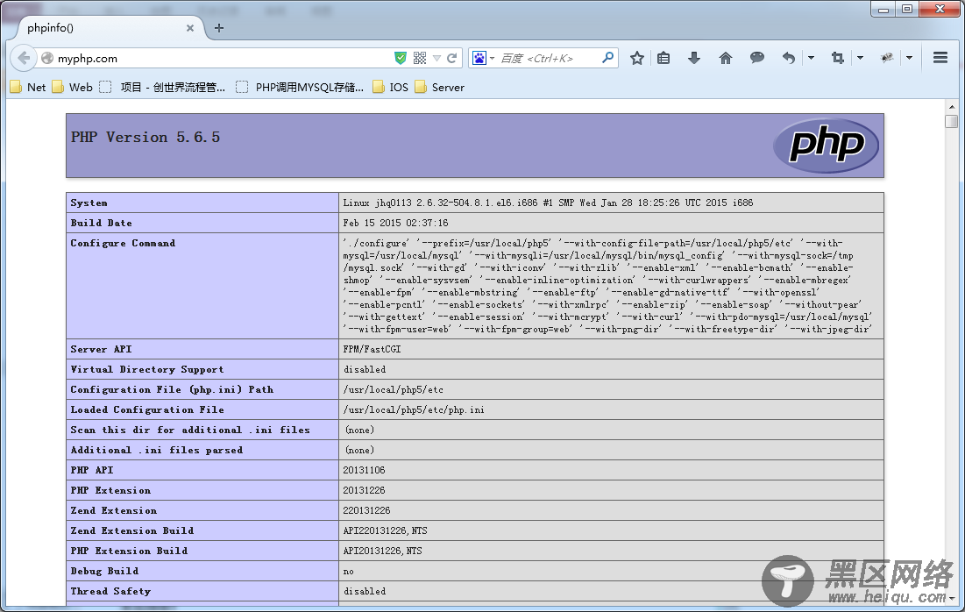Viewport: 965px width, 612px height.
Task: Reload the page with the refresh icon
Action: 452,58
